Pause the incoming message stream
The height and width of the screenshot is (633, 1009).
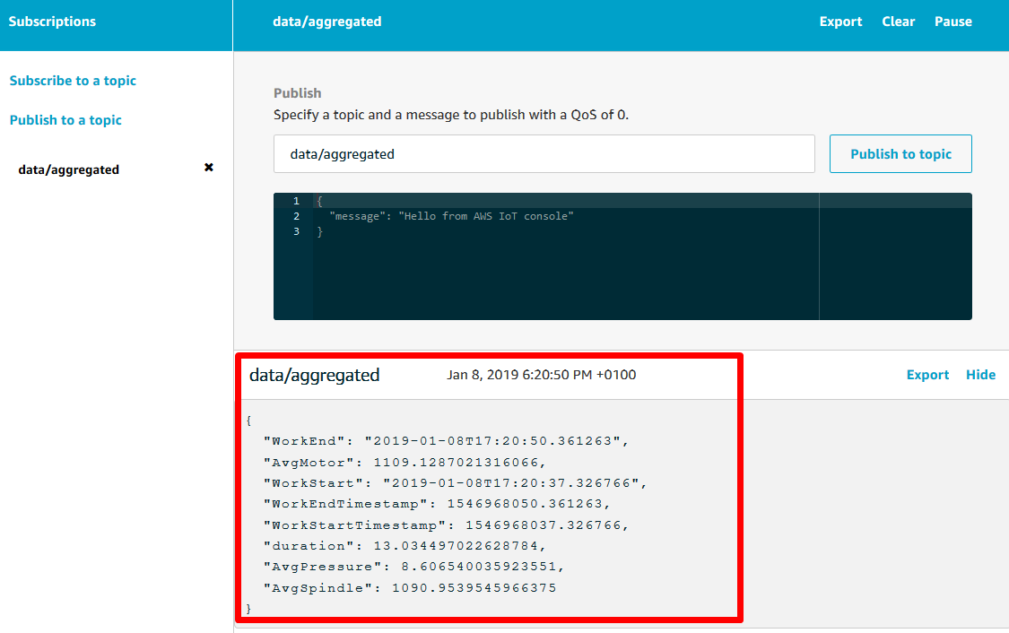tap(952, 22)
